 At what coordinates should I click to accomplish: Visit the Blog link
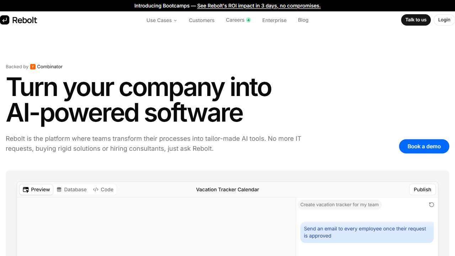click(x=303, y=20)
